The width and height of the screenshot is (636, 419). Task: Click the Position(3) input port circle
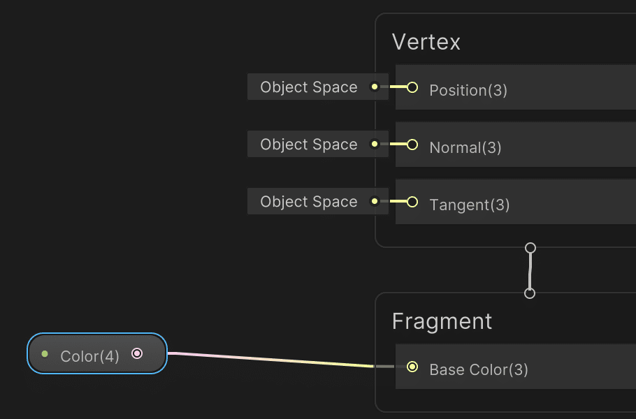[412, 87]
